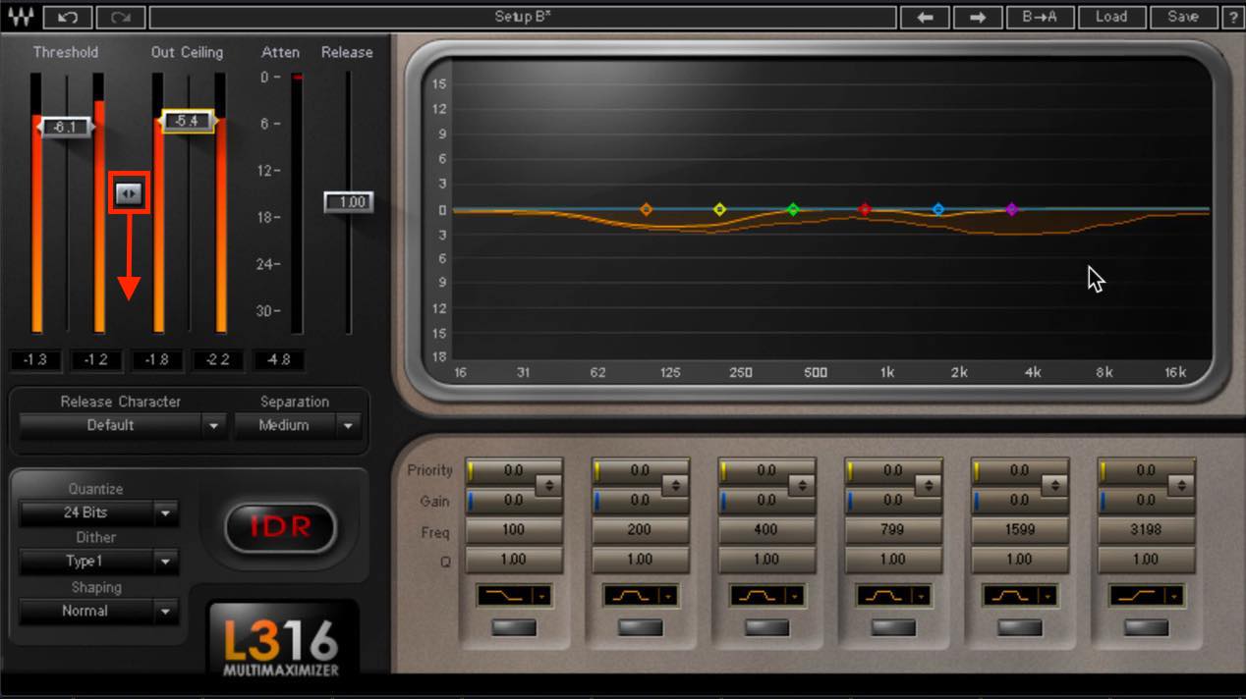Open the Separation Medium dropdown
Screen dimensions: 1246x699
point(297,425)
